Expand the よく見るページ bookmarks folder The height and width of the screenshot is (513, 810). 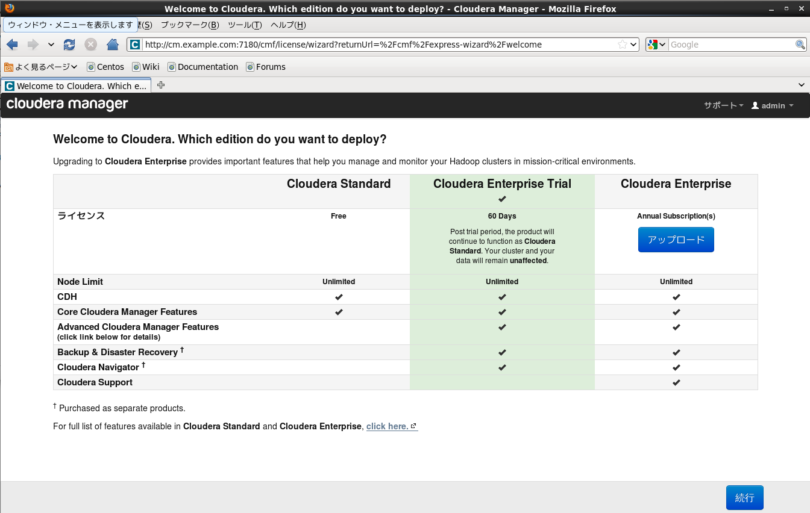(x=41, y=67)
